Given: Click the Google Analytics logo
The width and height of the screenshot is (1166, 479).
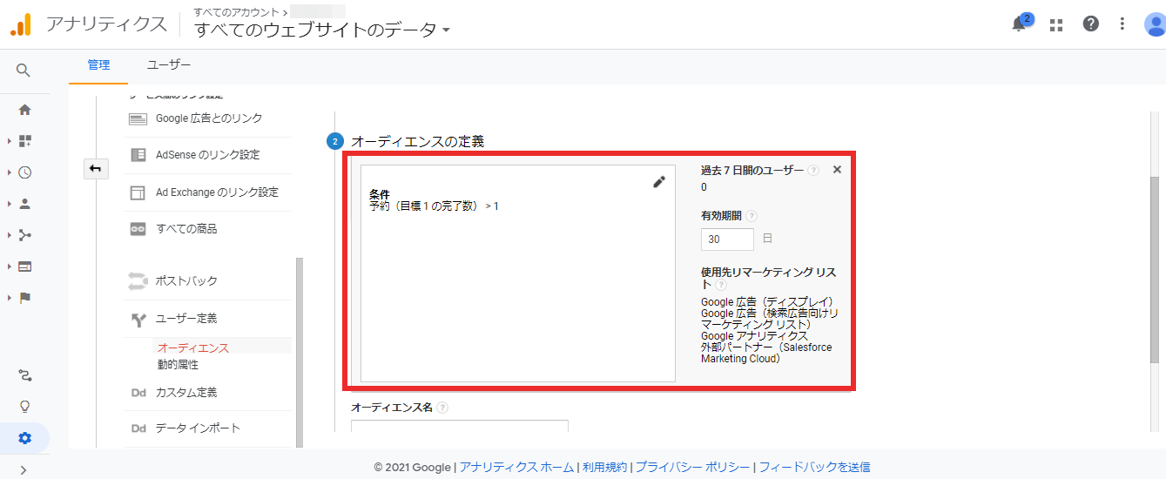Looking at the screenshot, I should [21, 24].
